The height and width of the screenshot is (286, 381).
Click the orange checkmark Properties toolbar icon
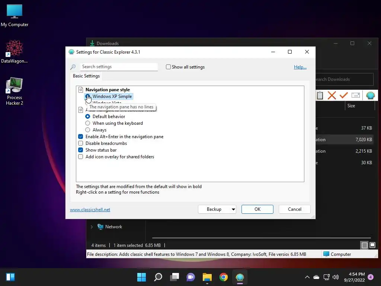pos(343,95)
